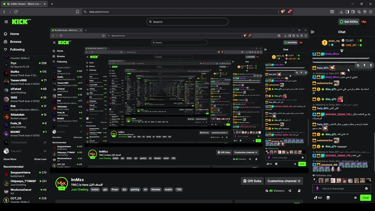
Task: Open Brave Wallet icon
Action: 353,12
